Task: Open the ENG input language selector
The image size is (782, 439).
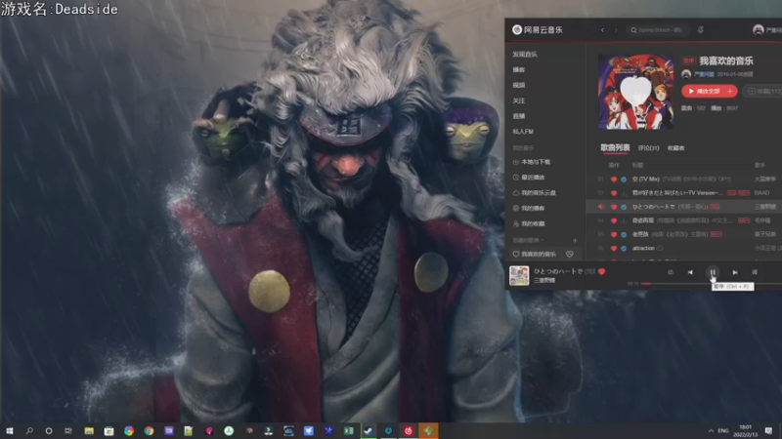Action: coord(723,430)
